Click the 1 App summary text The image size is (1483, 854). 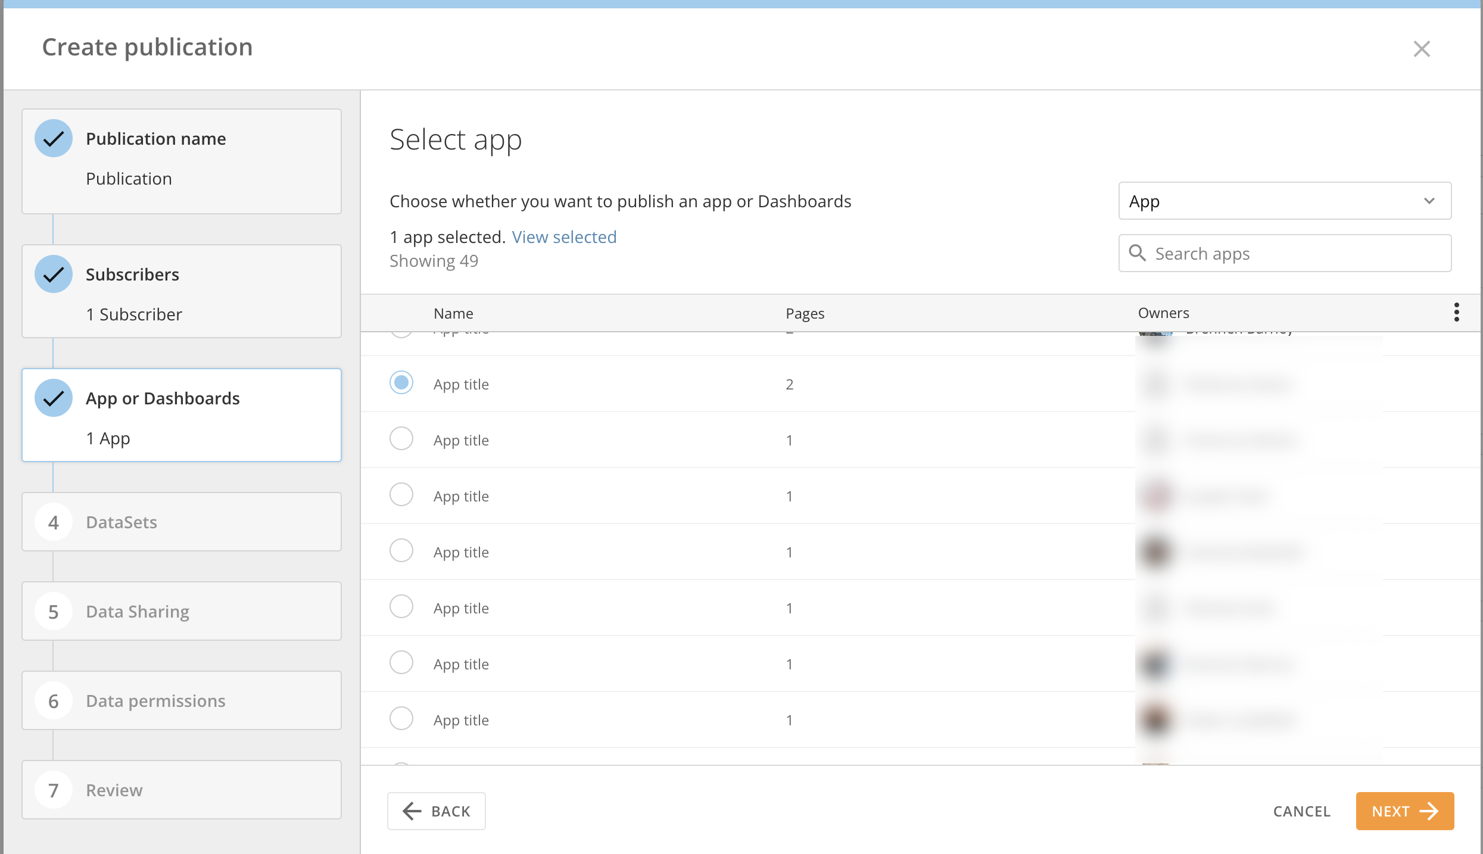tap(108, 438)
